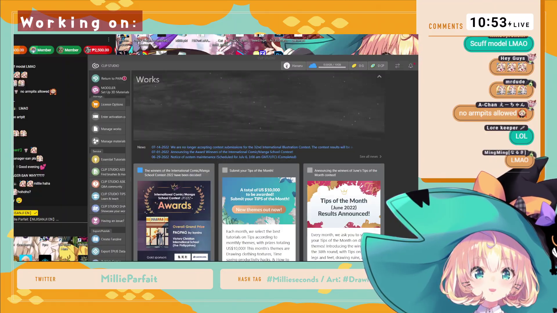Click the Manage works icon
The image size is (557, 313).
tap(95, 129)
